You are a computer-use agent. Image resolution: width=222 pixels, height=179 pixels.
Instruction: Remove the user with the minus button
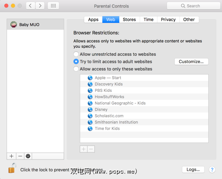[x=20, y=156]
